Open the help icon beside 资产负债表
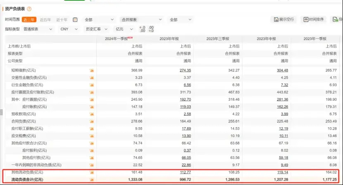Screen dimensions: 343x185 click(x=29, y=9)
